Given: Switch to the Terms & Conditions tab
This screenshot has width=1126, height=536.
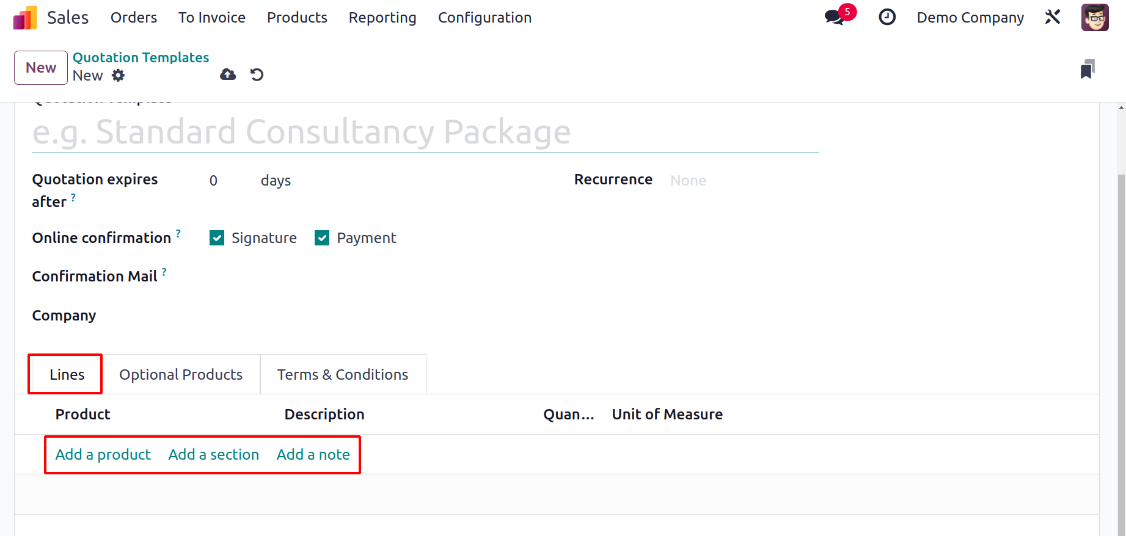Looking at the screenshot, I should 343,374.
